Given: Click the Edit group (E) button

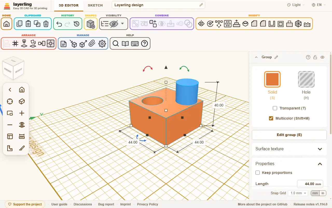Looking at the screenshot, I should tap(289, 135).
